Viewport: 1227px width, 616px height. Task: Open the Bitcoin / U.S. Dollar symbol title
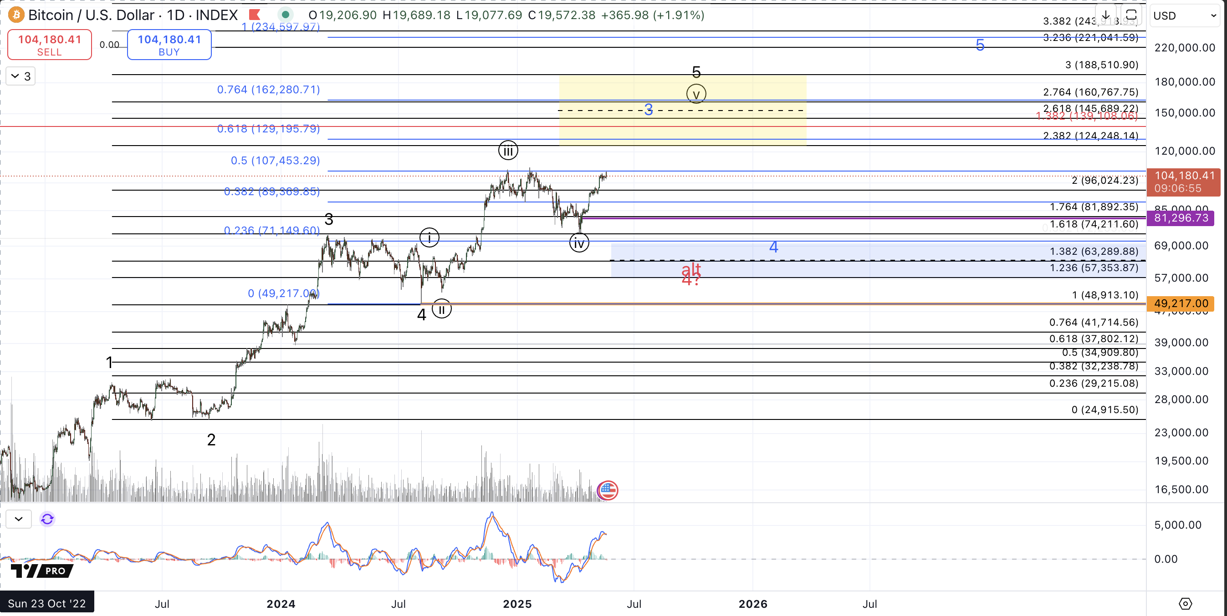pos(133,15)
